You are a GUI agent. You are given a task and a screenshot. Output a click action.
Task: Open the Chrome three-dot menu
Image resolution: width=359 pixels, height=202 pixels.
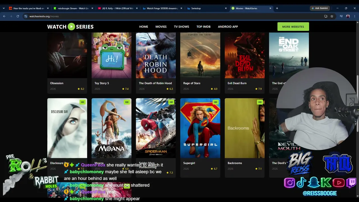point(355,16)
